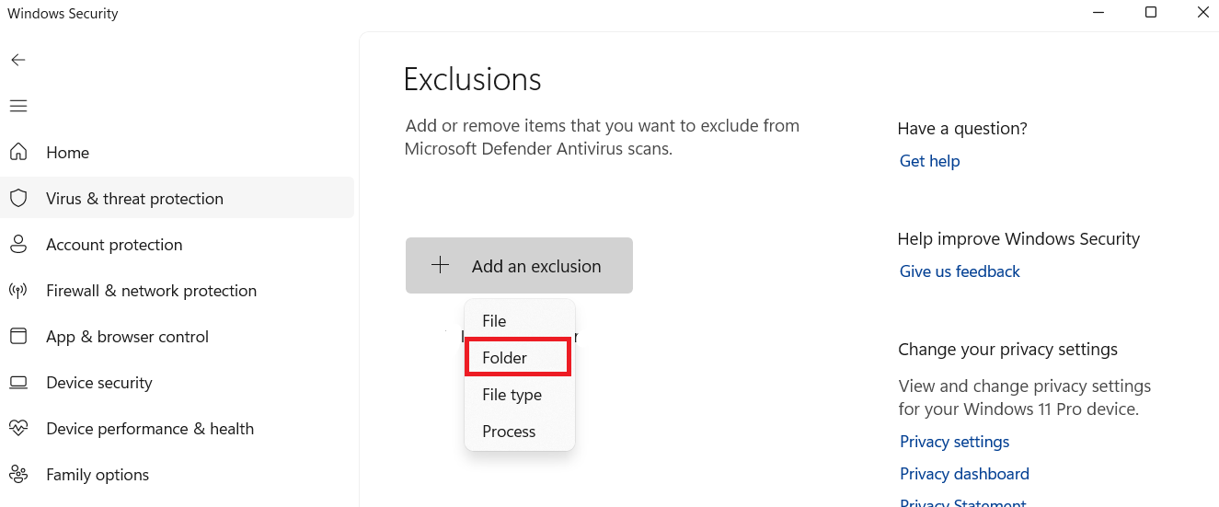Open the Privacy settings link
Image resolution: width=1219 pixels, height=507 pixels.
954,442
